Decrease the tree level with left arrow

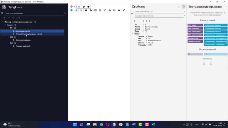(13, 18)
